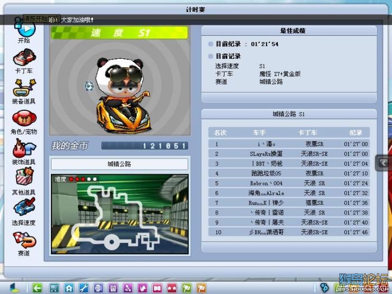Select ranking row 8 丶传奇丨雷诺
This screenshot has width=392, height=294.
(x=289, y=212)
